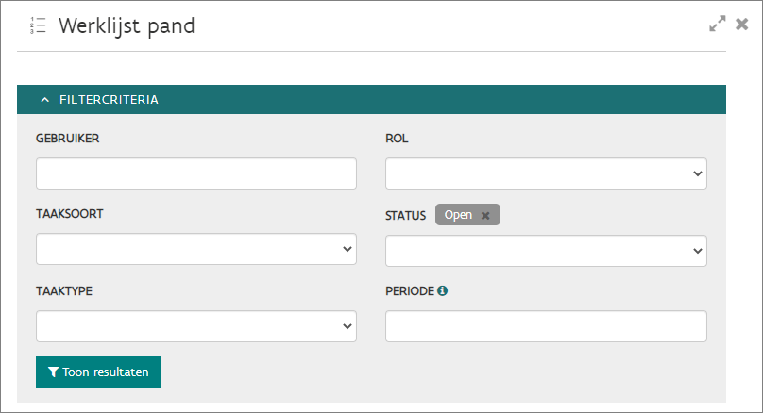Click the Taaktype field label
763x413 pixels.
click(63, 291)
